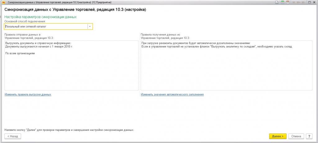
Task: Go back with '< Назад' button
Action: [x=13, y=136]
